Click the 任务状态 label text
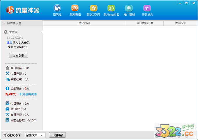198x140 pixels. [x=147, y=15]
